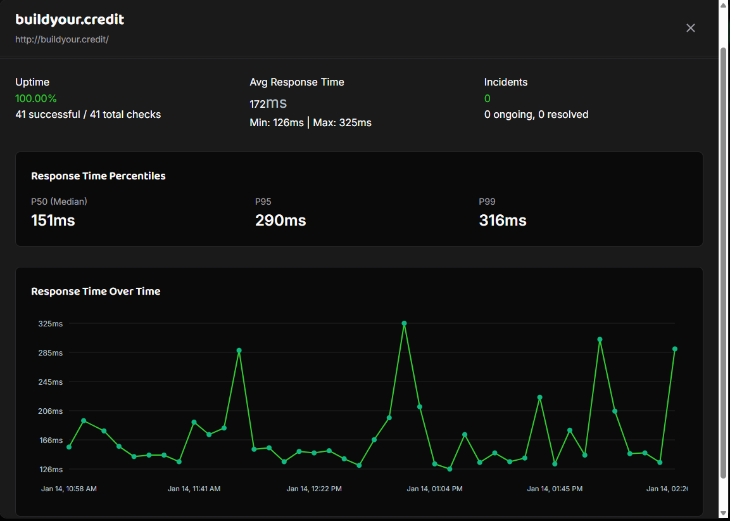
Task: Click the lowest dip after Jan 14, 01:04 PM
Action: [449, 469]
